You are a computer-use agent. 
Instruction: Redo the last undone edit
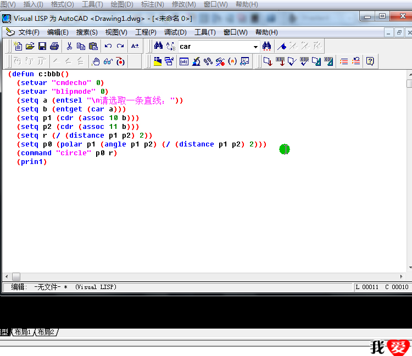(x=120, y=46)
